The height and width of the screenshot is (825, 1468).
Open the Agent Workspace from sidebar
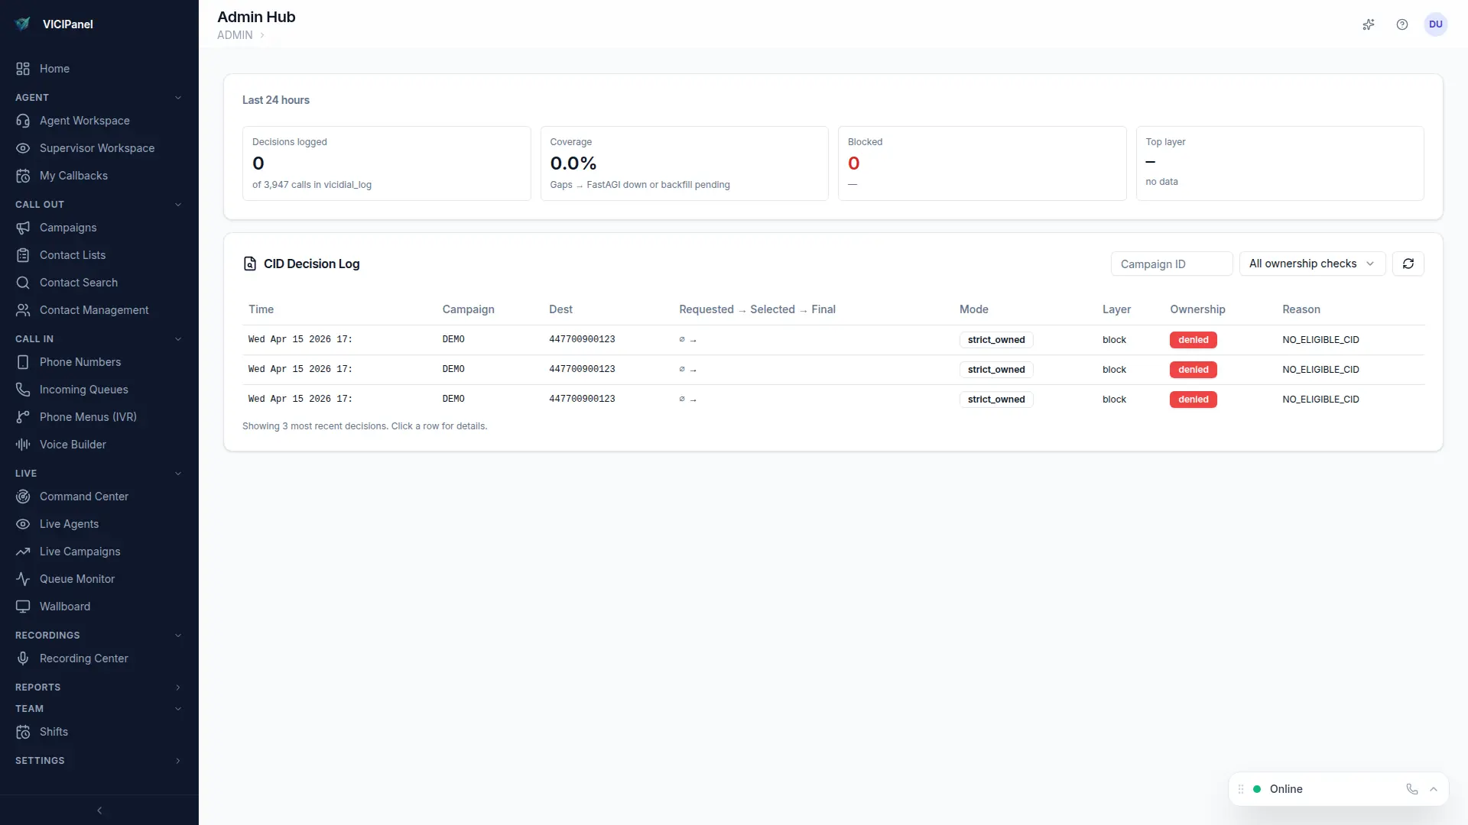pyautogui.click(x=84, y=121)
